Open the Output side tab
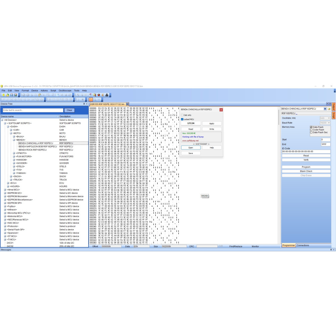 [334, 107]
